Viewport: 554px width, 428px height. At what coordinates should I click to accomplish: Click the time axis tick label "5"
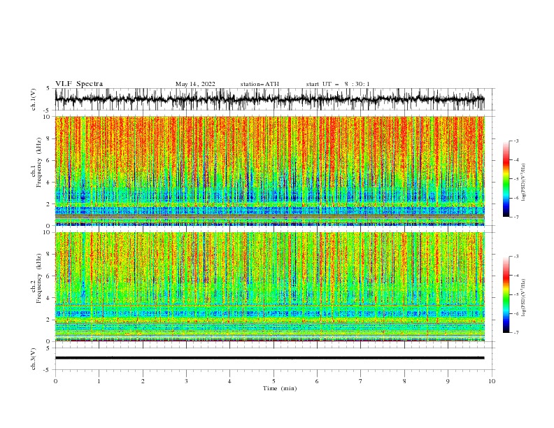[x=274, y=381]
